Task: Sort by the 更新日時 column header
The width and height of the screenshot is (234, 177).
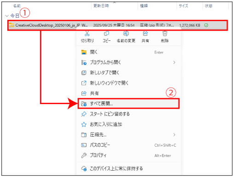Action: click(x=101, y=6)
